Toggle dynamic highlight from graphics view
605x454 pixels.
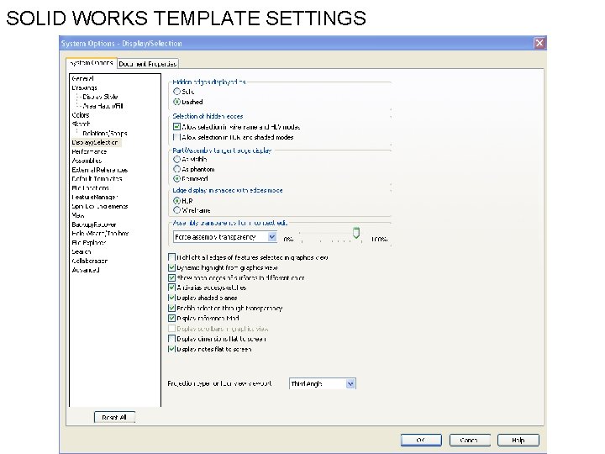(172, 267)
